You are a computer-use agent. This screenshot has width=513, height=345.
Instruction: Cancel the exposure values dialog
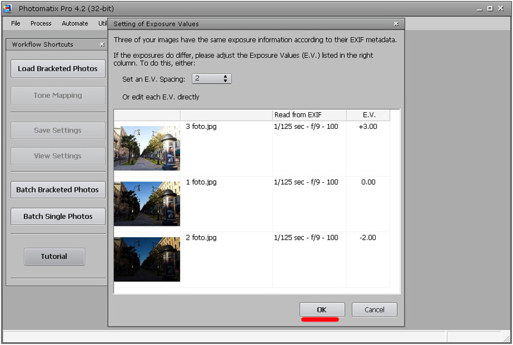point(374,310)
